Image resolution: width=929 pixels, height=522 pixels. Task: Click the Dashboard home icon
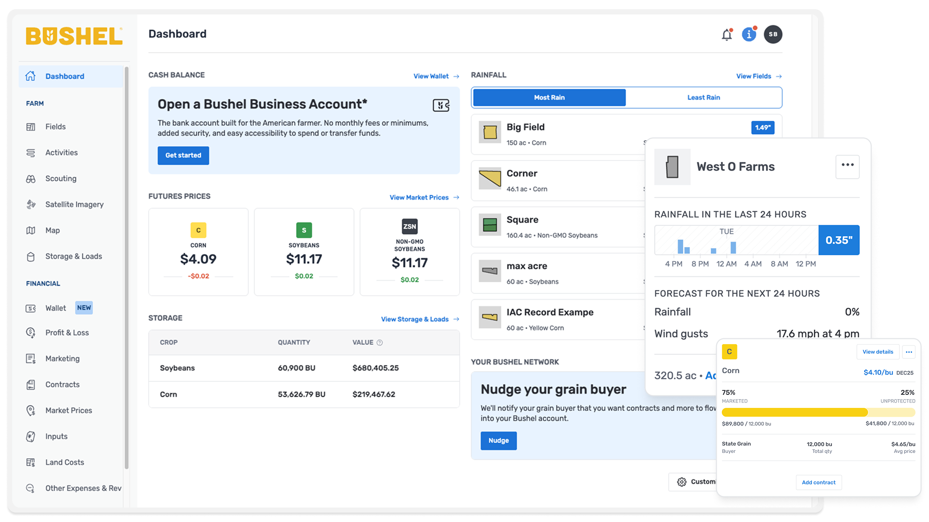click(30, 76)
